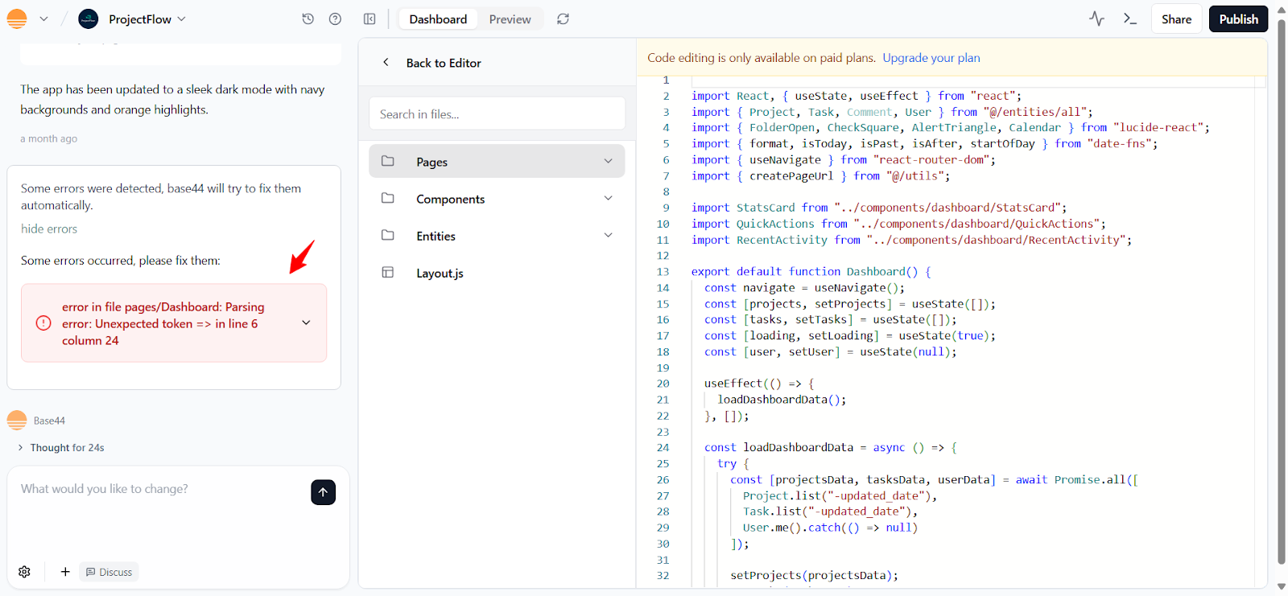The height and width of the screenshot is (596, 1288).
Task: Toggle the sidebar panel layout icon
Action: coord(369,18)
